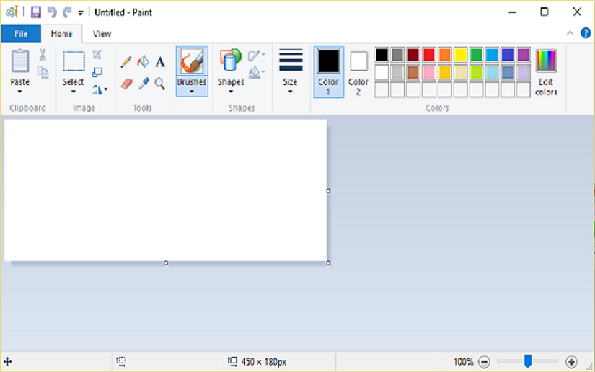Click the zoom in plus button
Viewport: 595px width, 372px height.
coord(571,361)
